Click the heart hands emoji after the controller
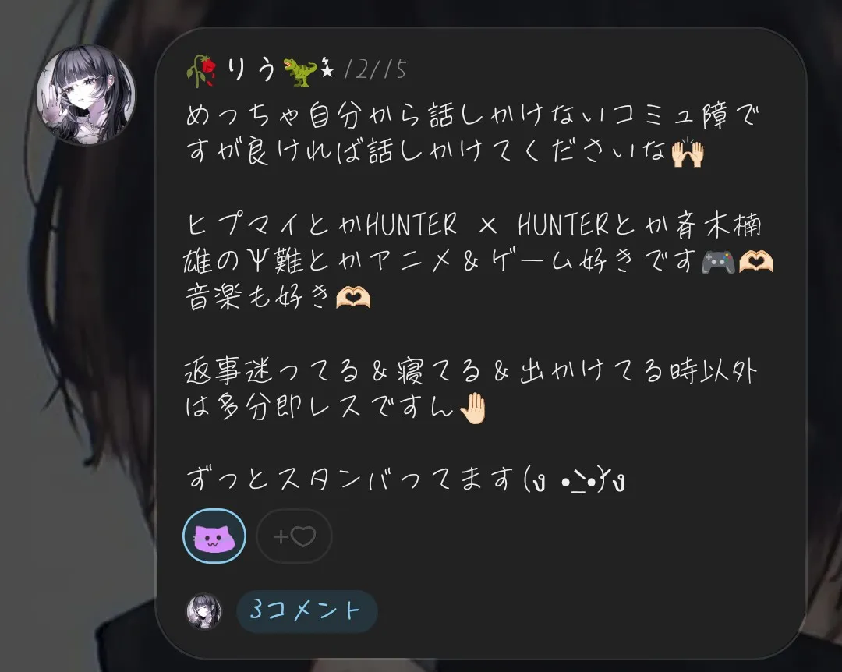The width and height of the screenshot is (842, 672). (x=756, y=262)
